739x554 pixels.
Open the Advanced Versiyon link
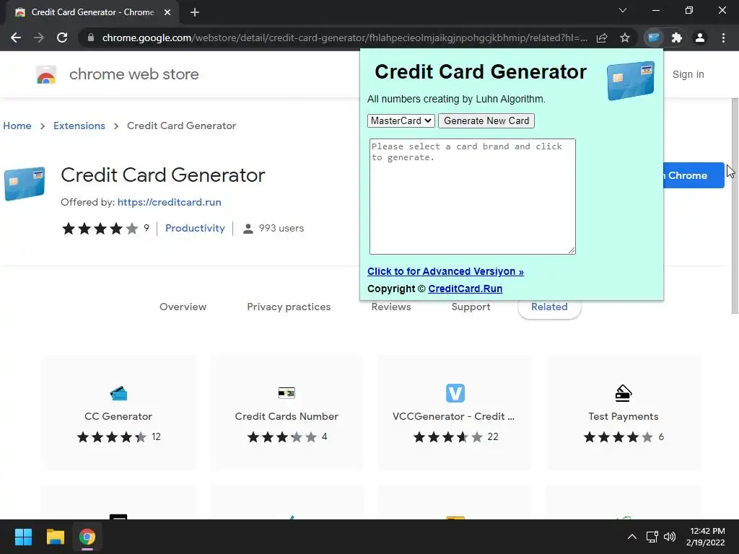pos(445,271)
